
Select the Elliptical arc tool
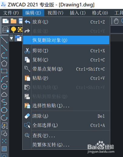pyautogui.click(x=4, y=118)
